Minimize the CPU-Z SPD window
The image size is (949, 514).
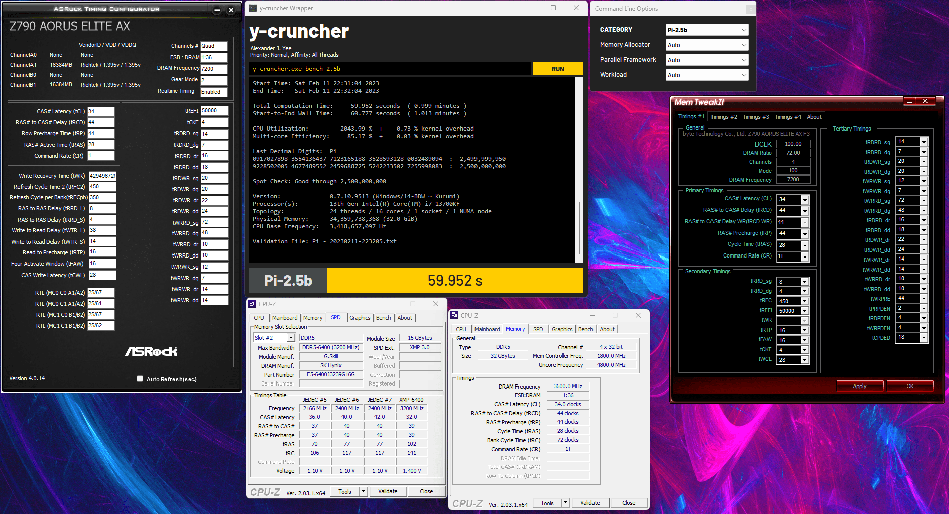click(390, 304)
